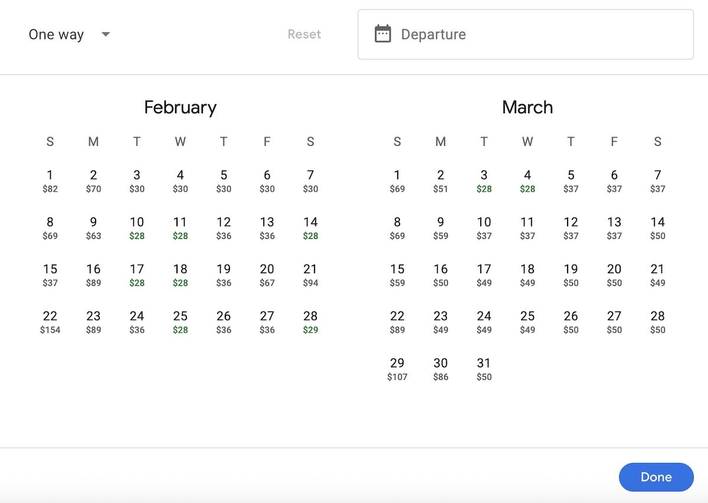Choose March 30 priced at $86
The width and height of the screenshot is (708, 503).
441,369
